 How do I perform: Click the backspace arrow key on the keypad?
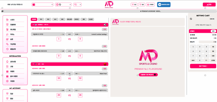click(x=206, y=60)
